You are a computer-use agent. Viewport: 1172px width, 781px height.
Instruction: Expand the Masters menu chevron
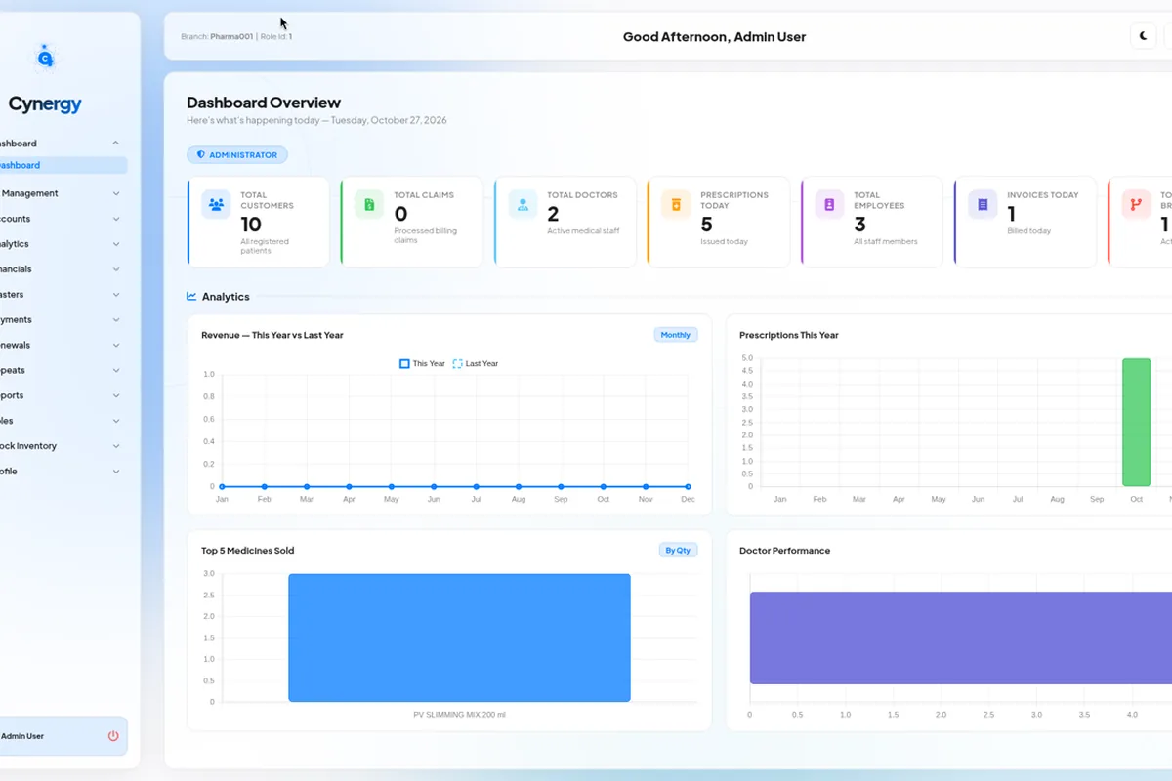point(116,295)
